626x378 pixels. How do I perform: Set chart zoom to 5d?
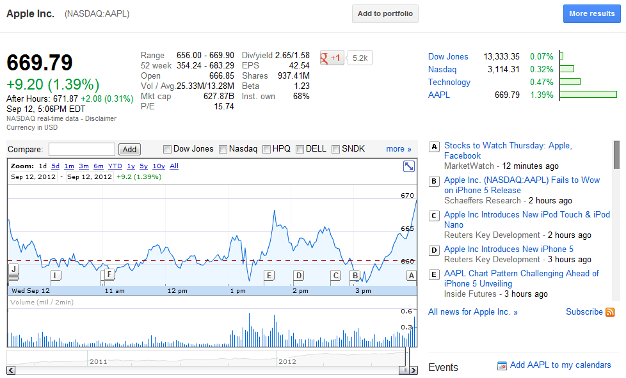(56, 166)
